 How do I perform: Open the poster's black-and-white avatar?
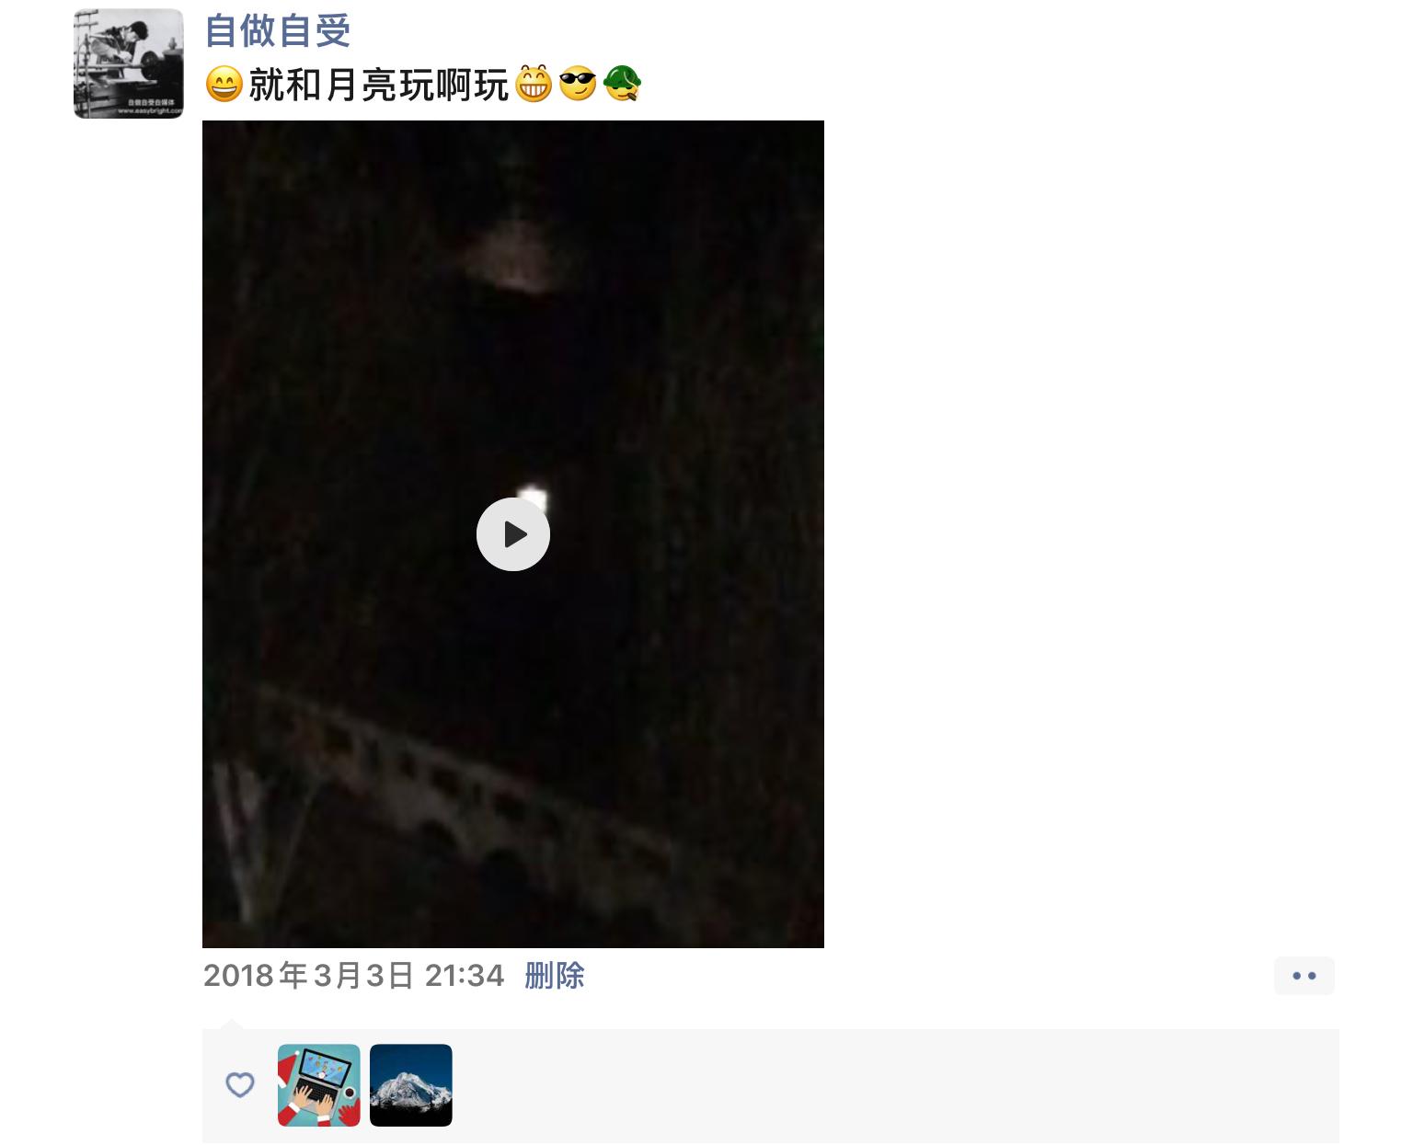click(129, 63)
